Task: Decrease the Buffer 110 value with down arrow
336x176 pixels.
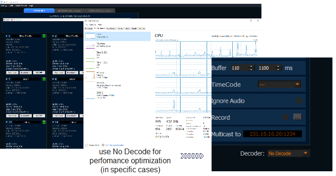Action: 252,70
